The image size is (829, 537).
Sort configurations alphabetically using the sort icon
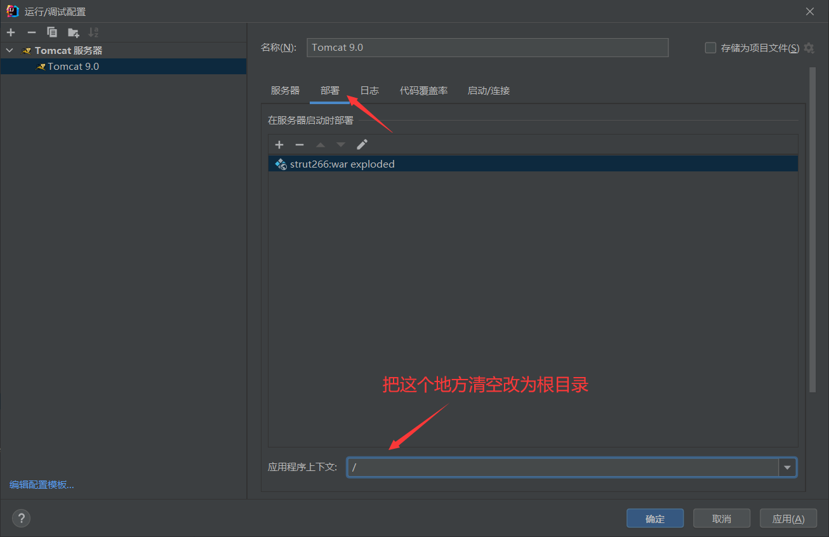pyautogui.click(x=93, y=32)
